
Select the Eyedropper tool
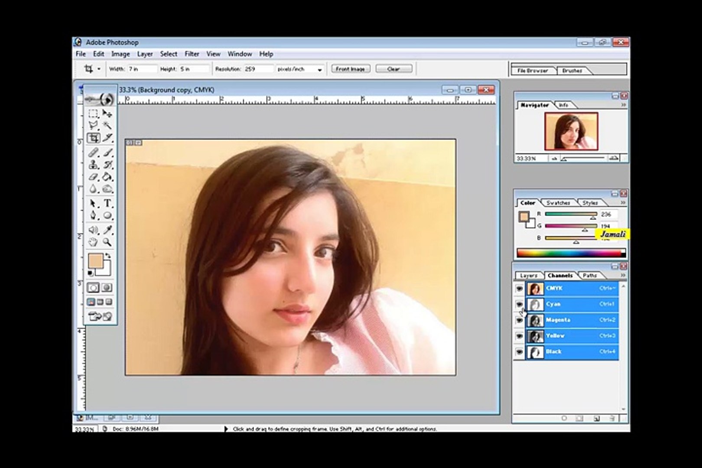click(107, 230)
